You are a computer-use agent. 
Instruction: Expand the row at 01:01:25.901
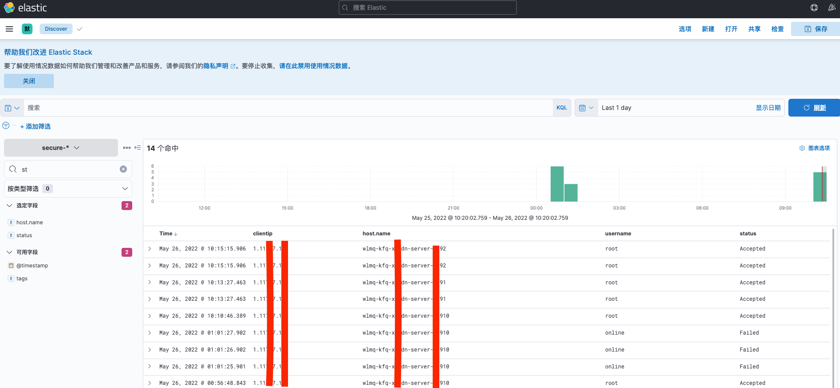click(150, 367)
